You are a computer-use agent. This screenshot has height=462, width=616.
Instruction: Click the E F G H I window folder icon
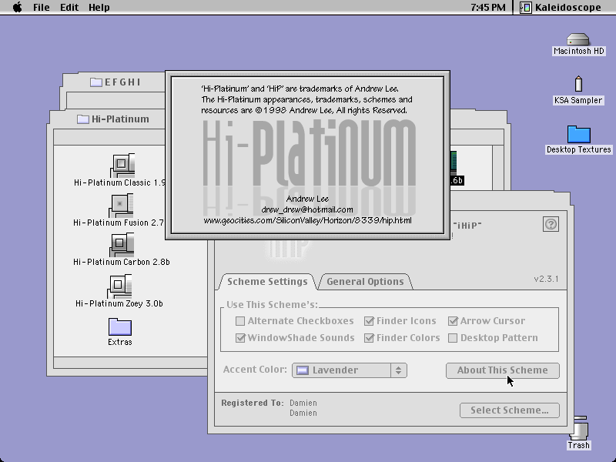click(x=95, y=82)
